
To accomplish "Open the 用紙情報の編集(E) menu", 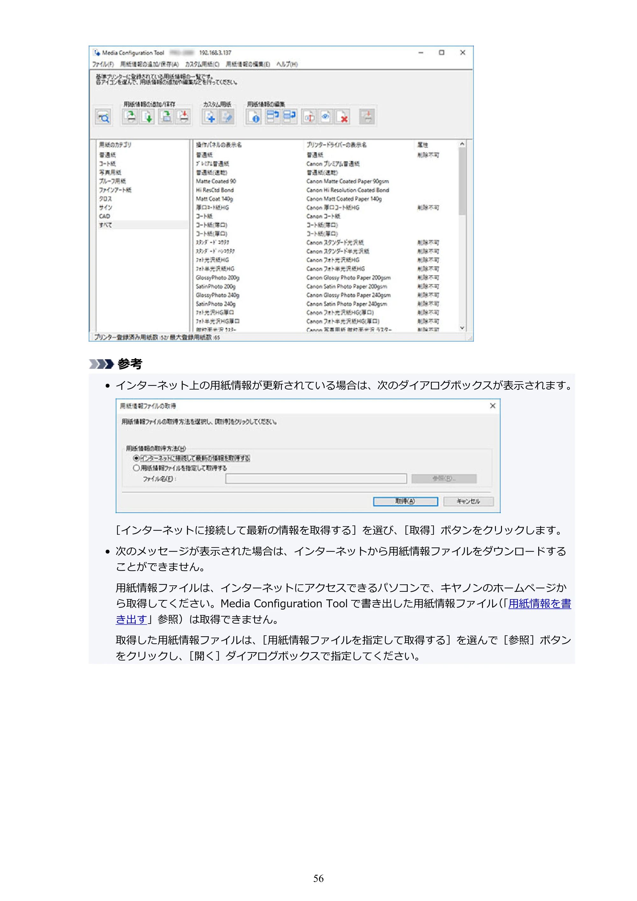I will (248, 64).
